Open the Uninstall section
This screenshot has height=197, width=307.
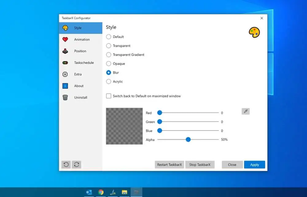[81, 97]
